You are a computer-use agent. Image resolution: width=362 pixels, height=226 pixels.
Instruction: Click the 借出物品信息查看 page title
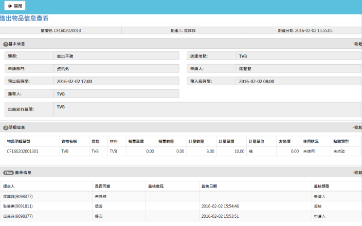click(x=25, y=18)
